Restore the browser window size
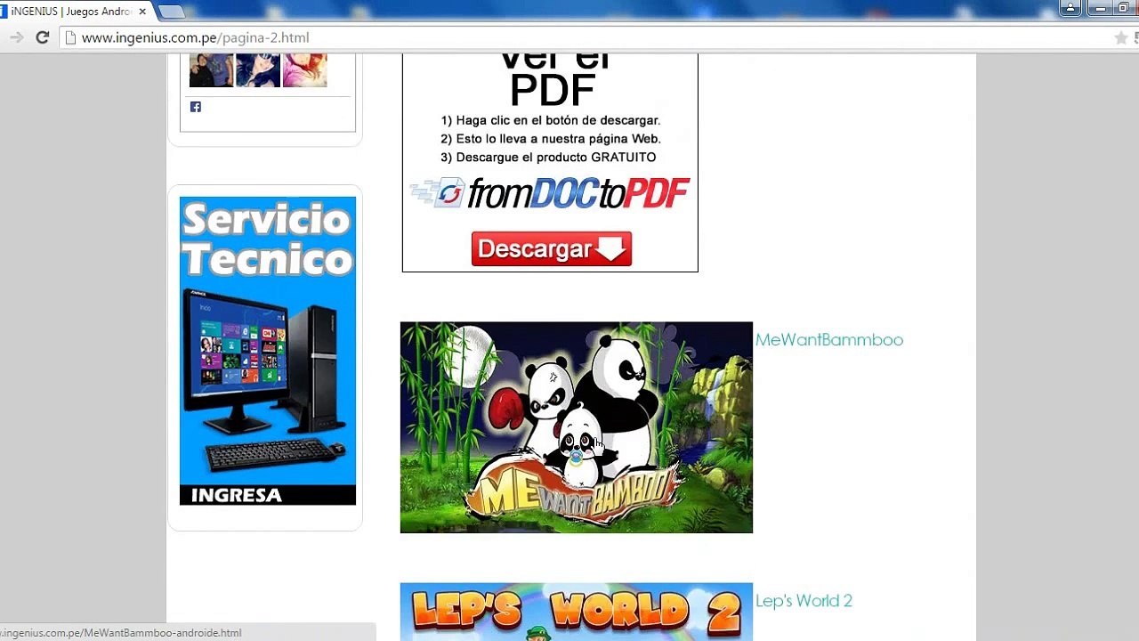Screen dimensions: 1139x641 click(x=1123, y=8)
